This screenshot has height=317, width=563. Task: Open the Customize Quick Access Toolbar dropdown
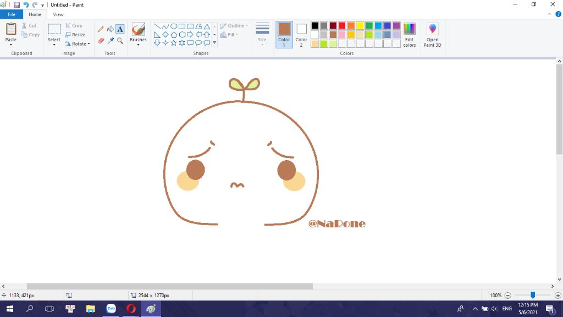[42, 5]
